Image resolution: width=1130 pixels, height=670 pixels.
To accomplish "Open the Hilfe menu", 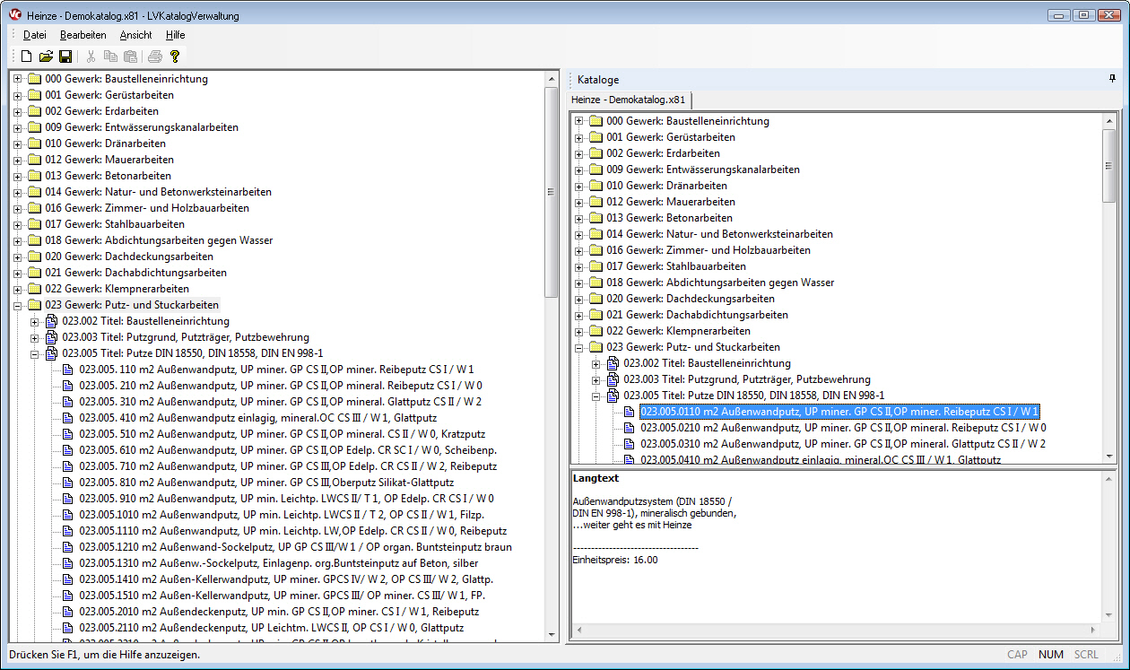I will [176, 35].
